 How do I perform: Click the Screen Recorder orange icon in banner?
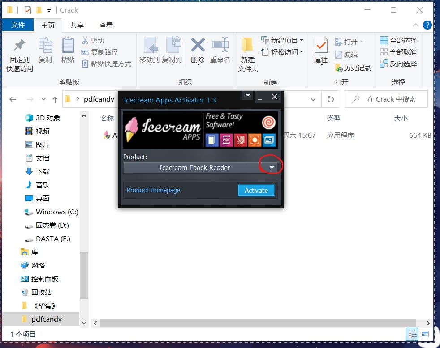coord(255,140)
